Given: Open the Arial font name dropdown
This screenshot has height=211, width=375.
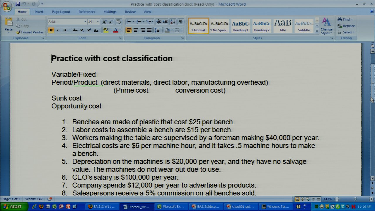Looking at the screenshot, I should pyautogui.click(x=85, y=22).
